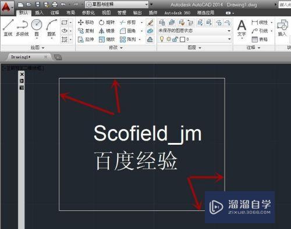Switch to the 输出 ribbon tab
The width and height of the screenshot is (291, 229).
click(x=137, y=13)
